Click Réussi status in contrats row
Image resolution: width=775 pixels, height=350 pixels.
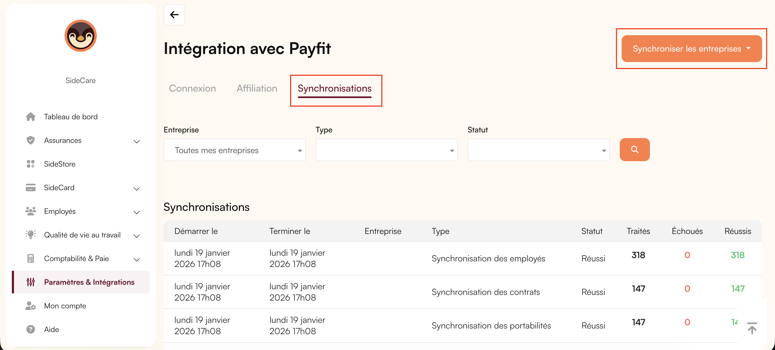(593, 292)
